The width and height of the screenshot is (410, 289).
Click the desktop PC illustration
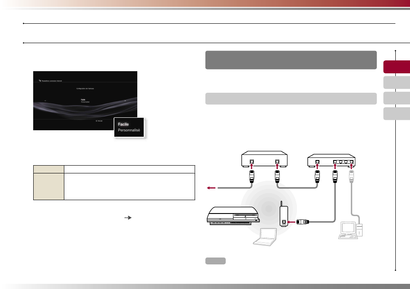click(x=350, y=230)
